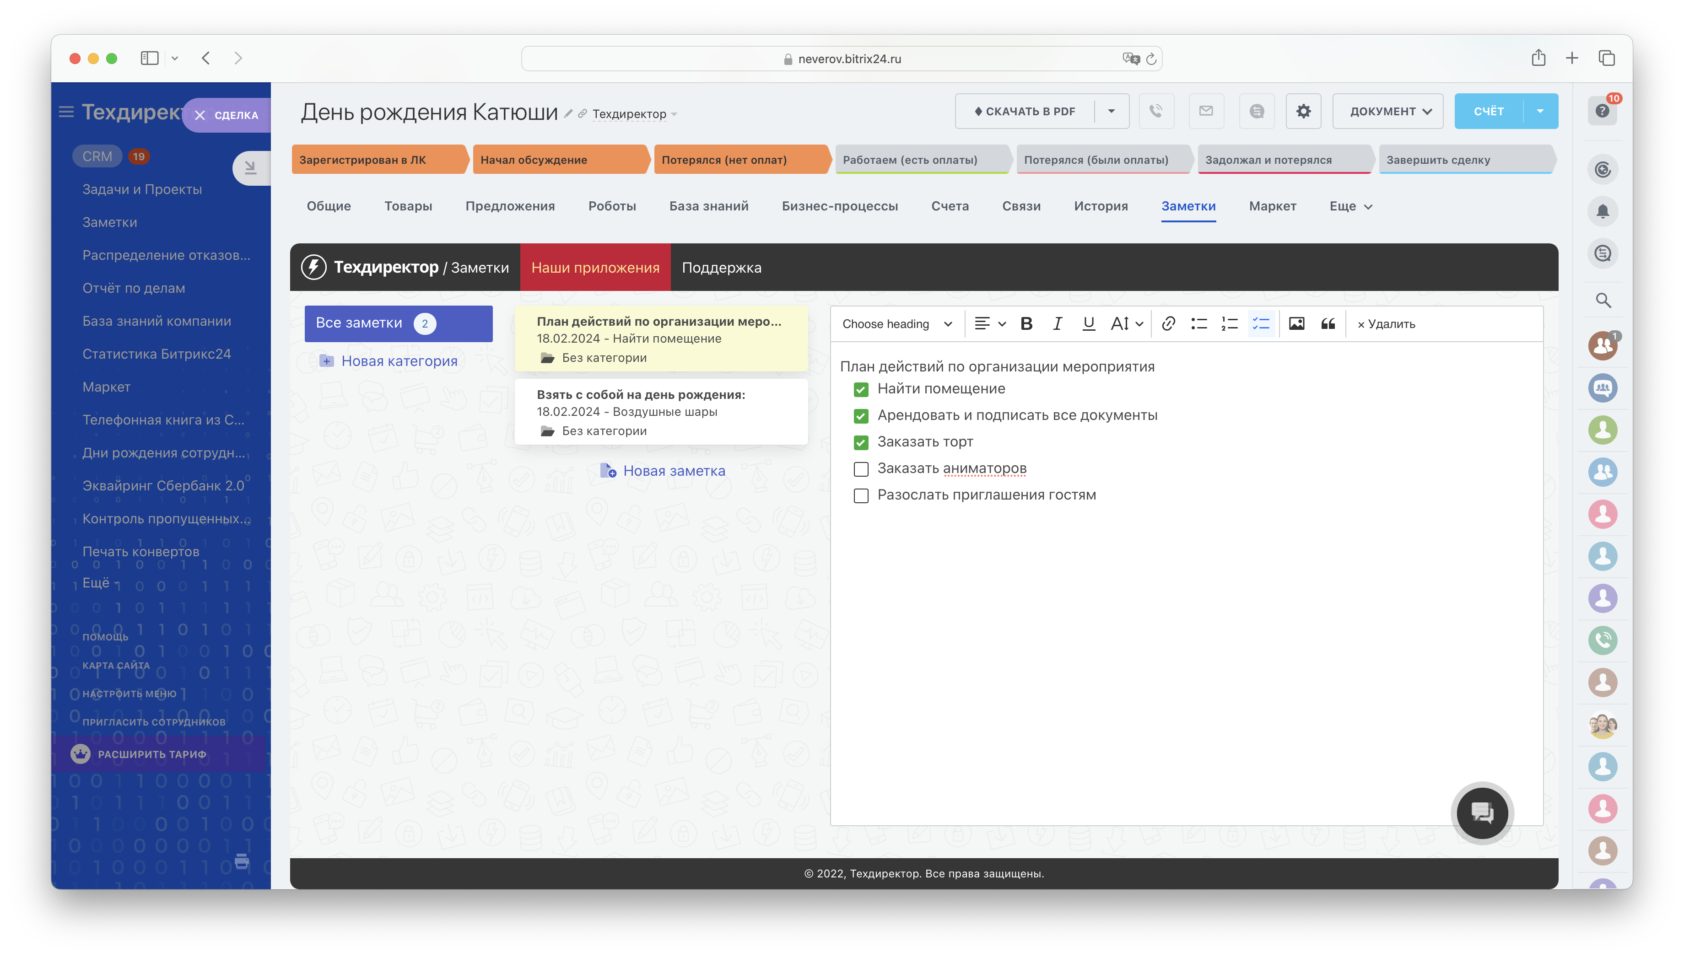Insert image into the note
Screen dimensions: 1684x957
pyautogui.click(x=1296, y=323)
